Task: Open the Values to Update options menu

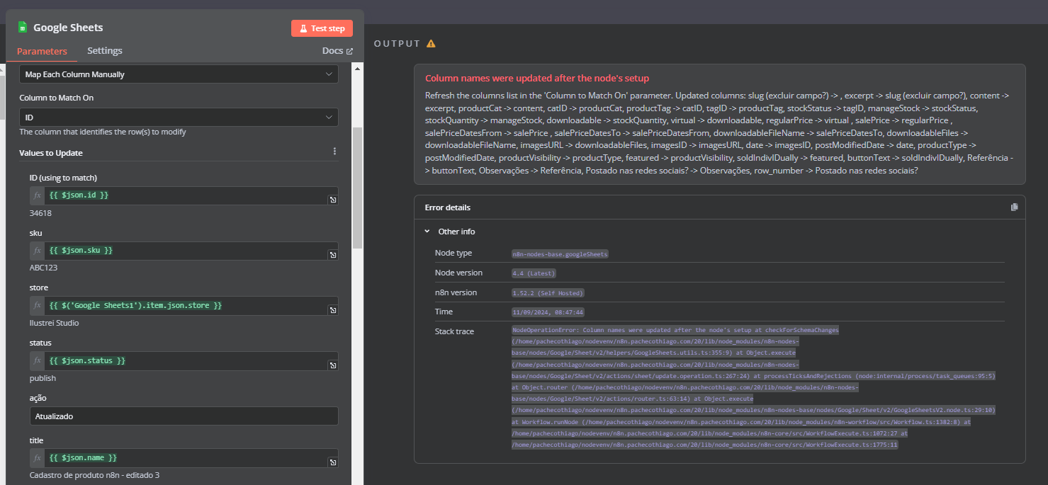Action: pos(334,152)
